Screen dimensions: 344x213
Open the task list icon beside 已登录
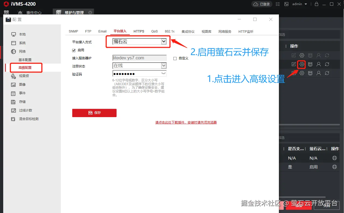pyautogui.click(x=278, y=4)
